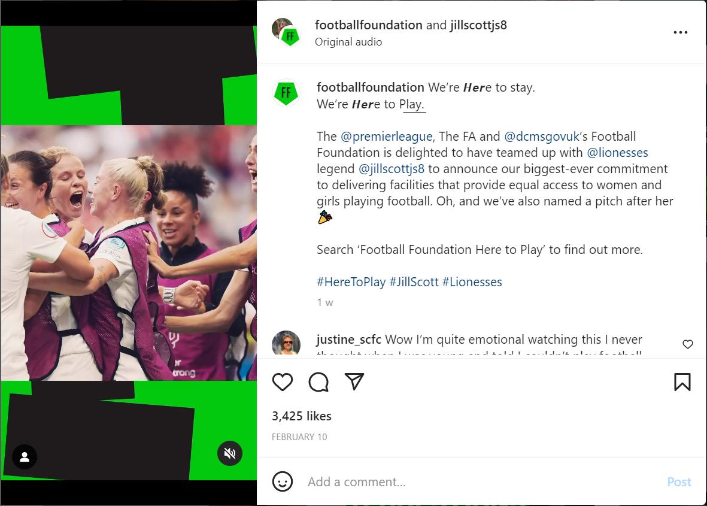Like justine_scfc's comment with small heart
Image resolution: width=707 pixels, height=506 pixels.
pos(688,344)
